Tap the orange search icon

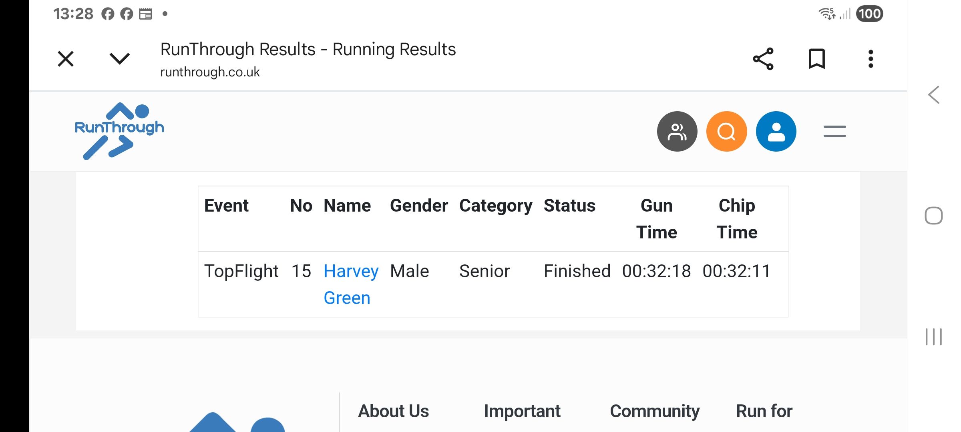726,132
